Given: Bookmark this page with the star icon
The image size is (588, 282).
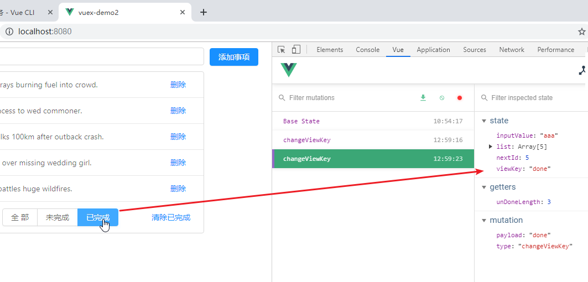Looking at the screenshot, I should (581, 32).
